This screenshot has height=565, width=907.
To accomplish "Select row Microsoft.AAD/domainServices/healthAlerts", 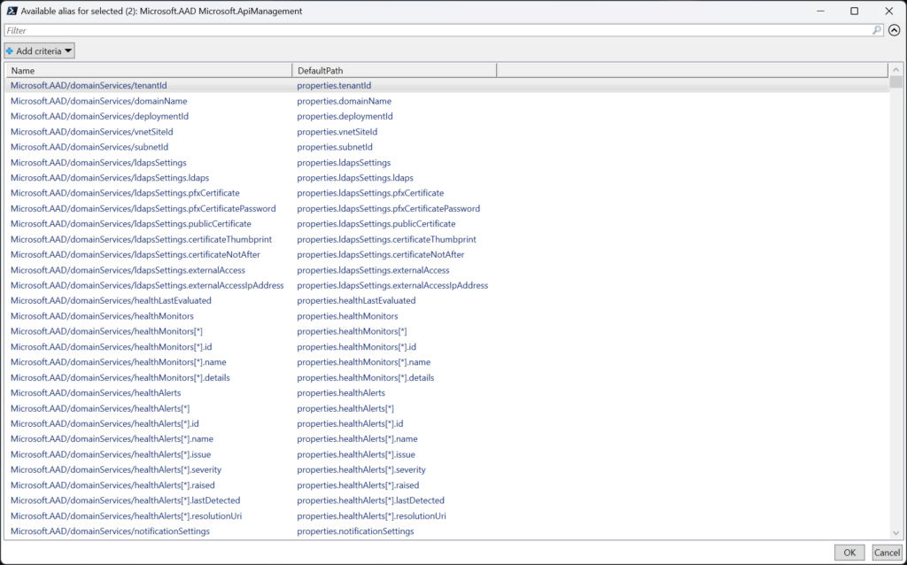I will tap(447, 392).
